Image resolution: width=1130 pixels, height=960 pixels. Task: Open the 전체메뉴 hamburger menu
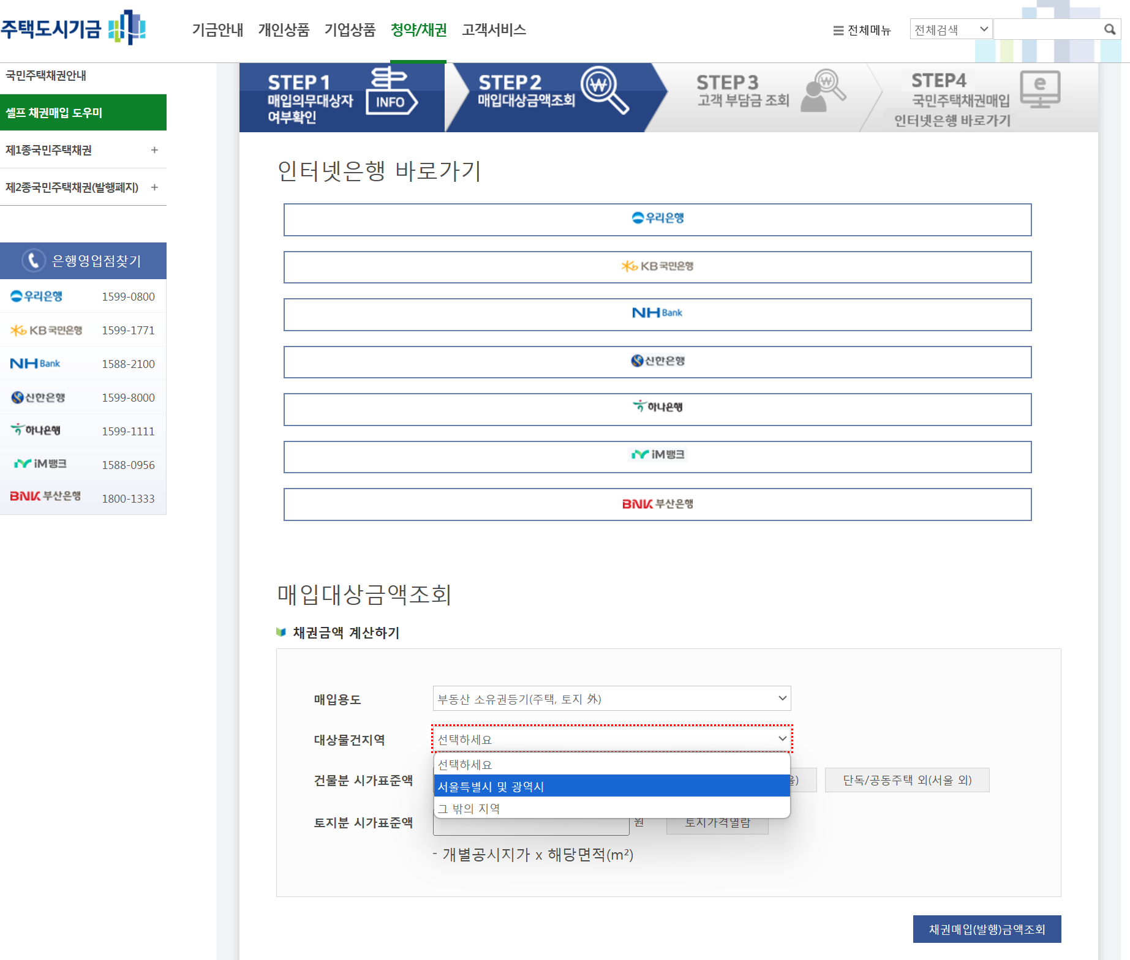click(862, 30)
